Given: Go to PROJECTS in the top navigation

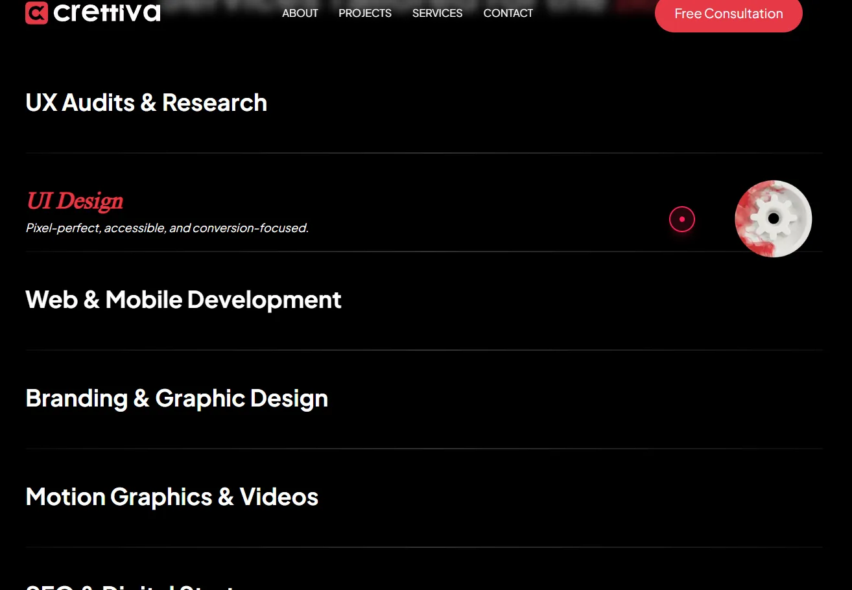Looking at the screenshot, I should (x=364, y=13).
